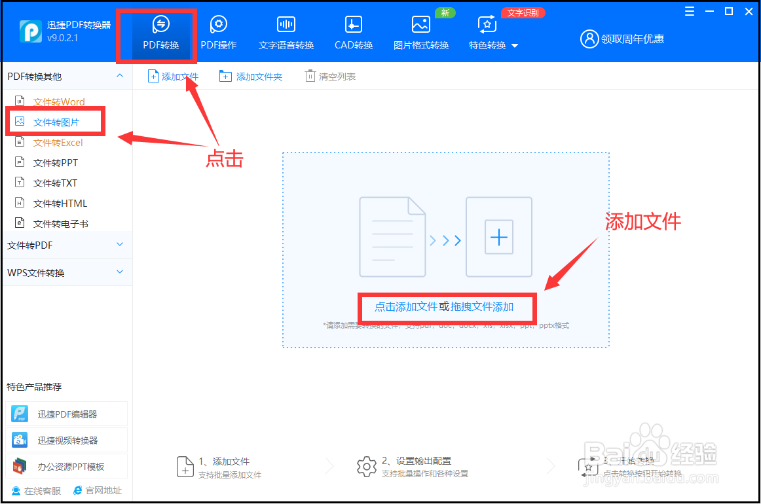Click the trash bin clear icon
Screen dimensions: 761x504
coord(310,76)
